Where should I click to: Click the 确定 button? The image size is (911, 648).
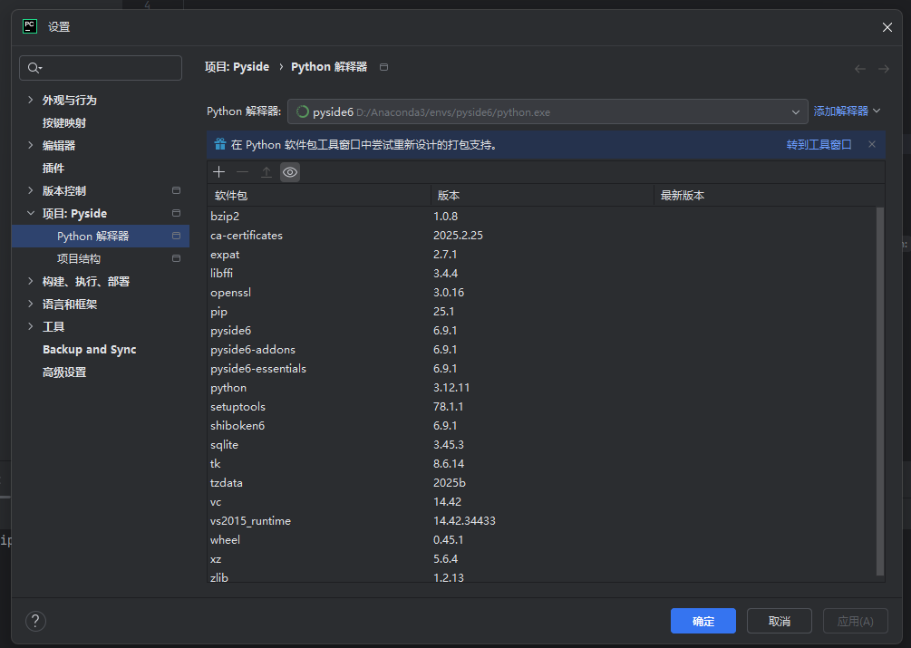pos(703,621)
